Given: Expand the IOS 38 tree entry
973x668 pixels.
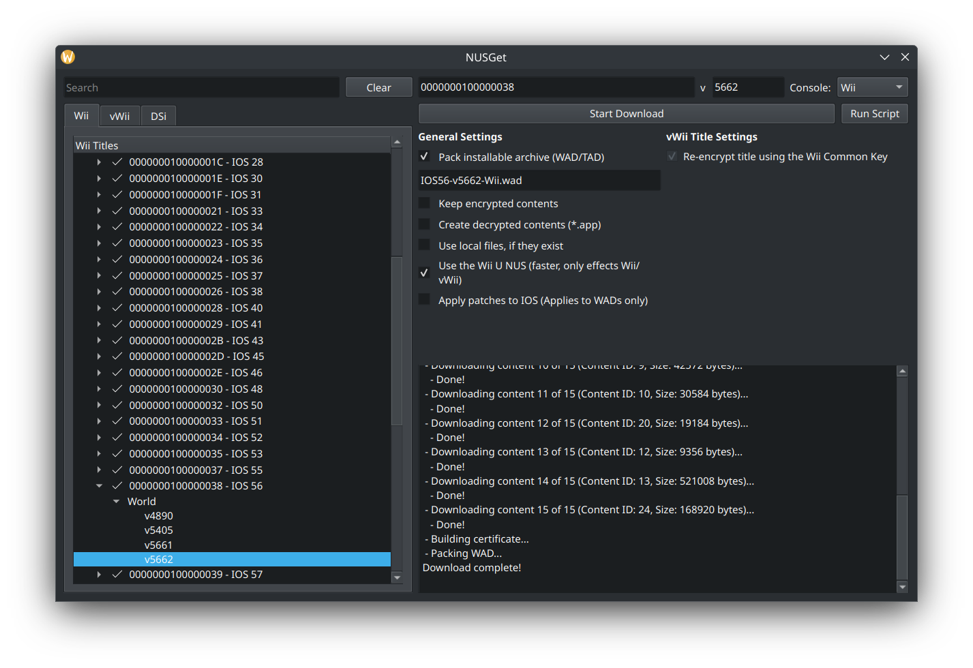Looking at the screenshot, I should [x=99, y=292].
